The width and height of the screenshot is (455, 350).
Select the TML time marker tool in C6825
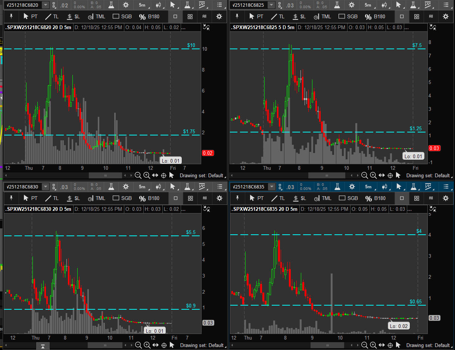[322, 16]
